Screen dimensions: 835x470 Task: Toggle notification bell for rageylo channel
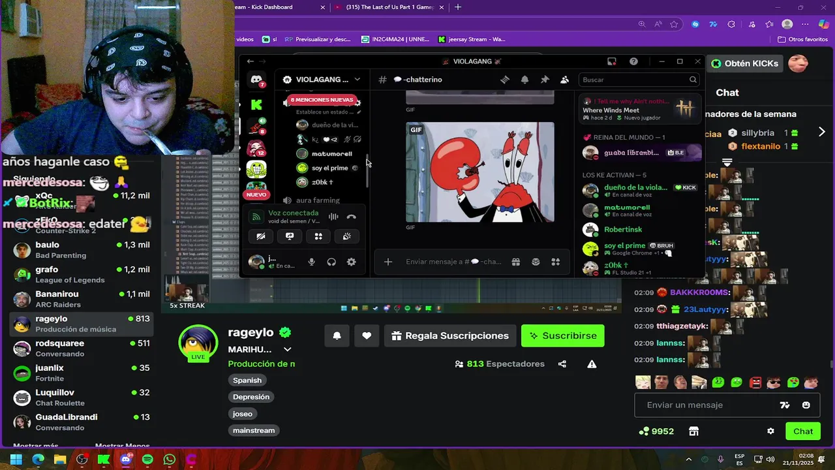(337, 336)
